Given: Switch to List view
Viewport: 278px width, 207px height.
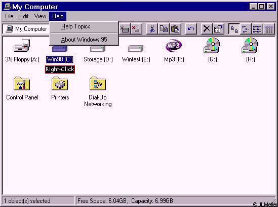Looking at the screenshot, I should click(257, 29).
